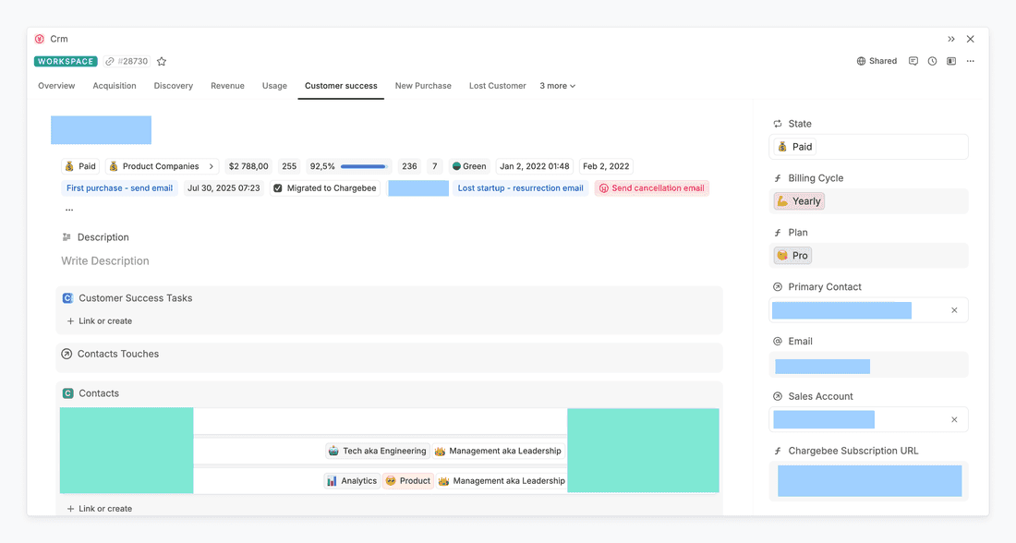Image resolution: width=1016 pixels, height=543 pixels.
Task: Open the three-dot more options menu in header
Action: (x=970, y=62)
